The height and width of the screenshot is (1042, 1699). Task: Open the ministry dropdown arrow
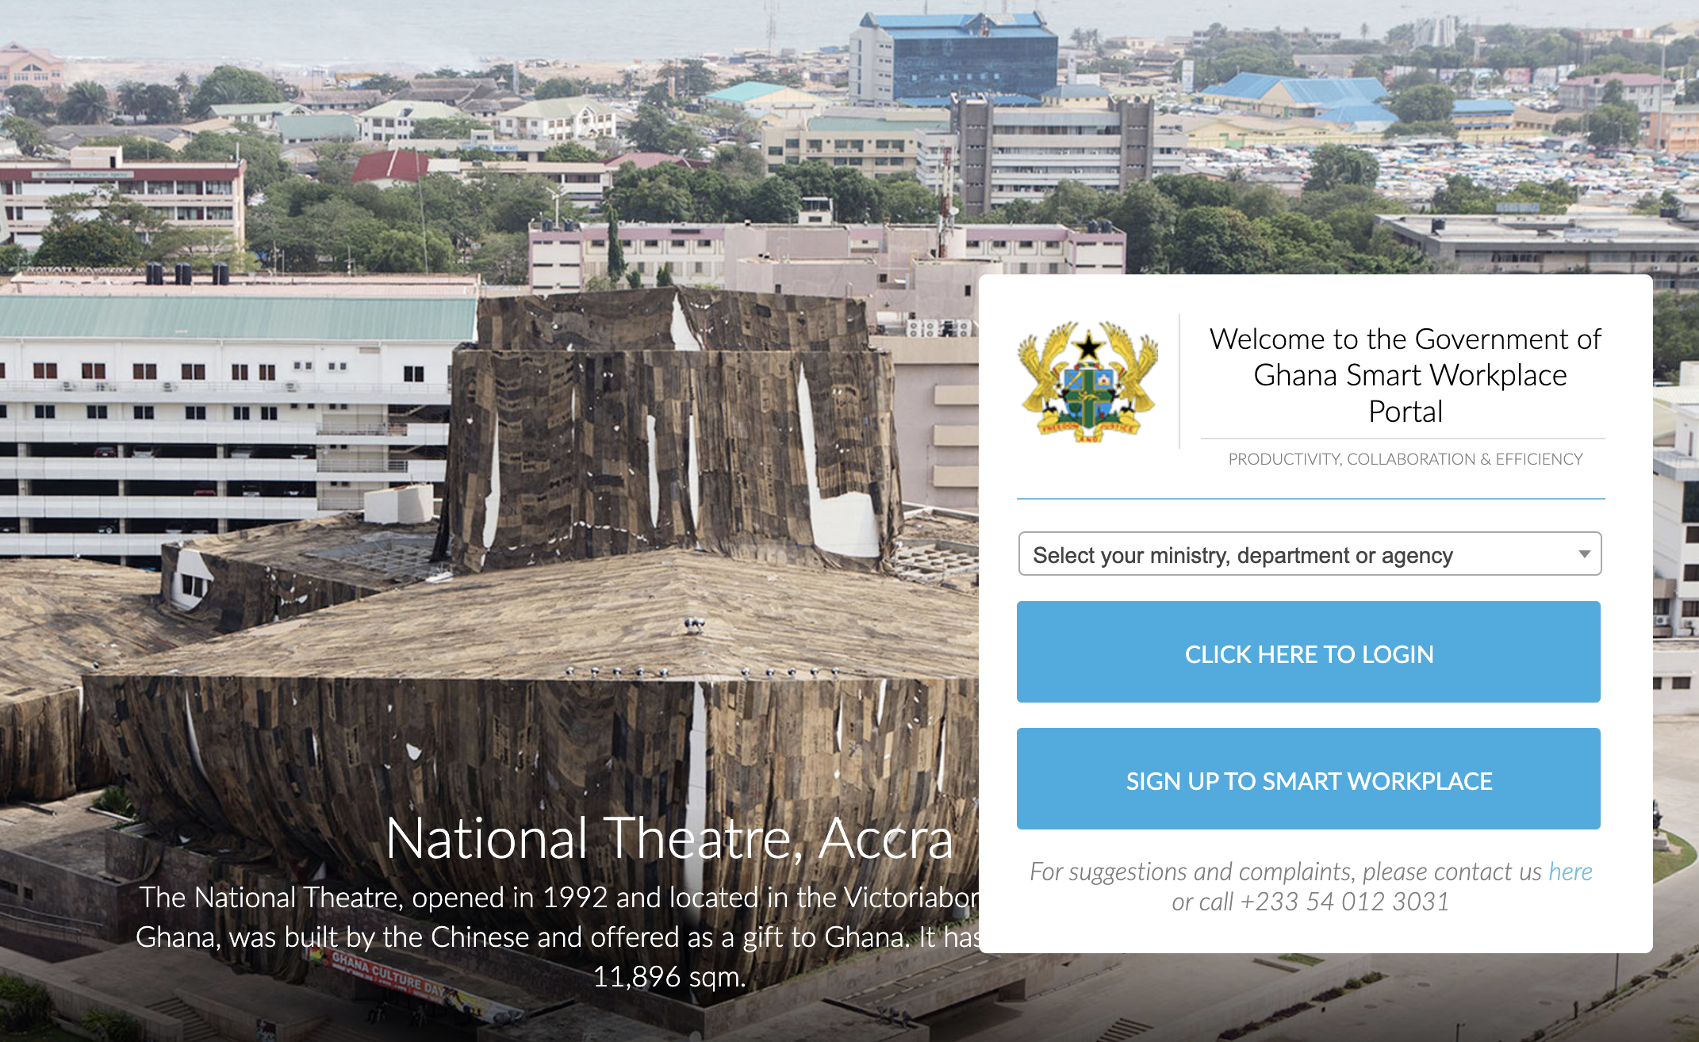pos(1584,554)
